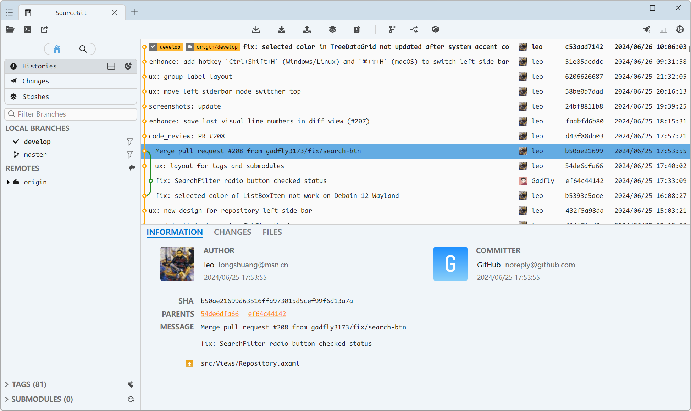Click the Create branch icon in toolbar

pos(392,29)
